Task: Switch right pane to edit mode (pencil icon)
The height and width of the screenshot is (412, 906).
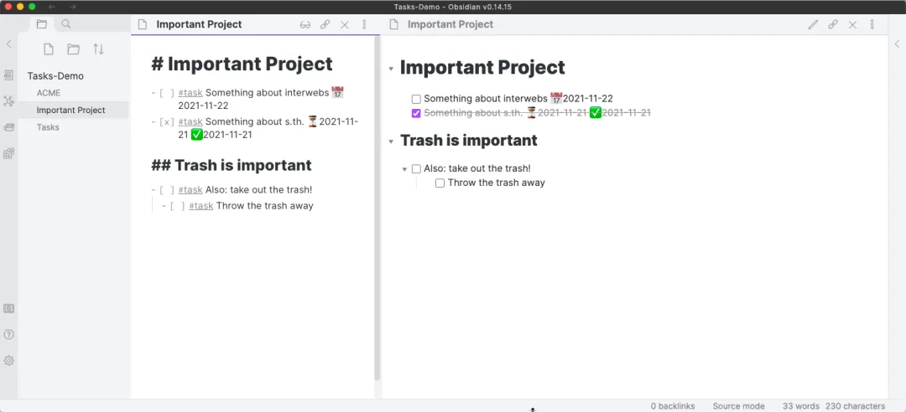Action: (x=813, y=25)
